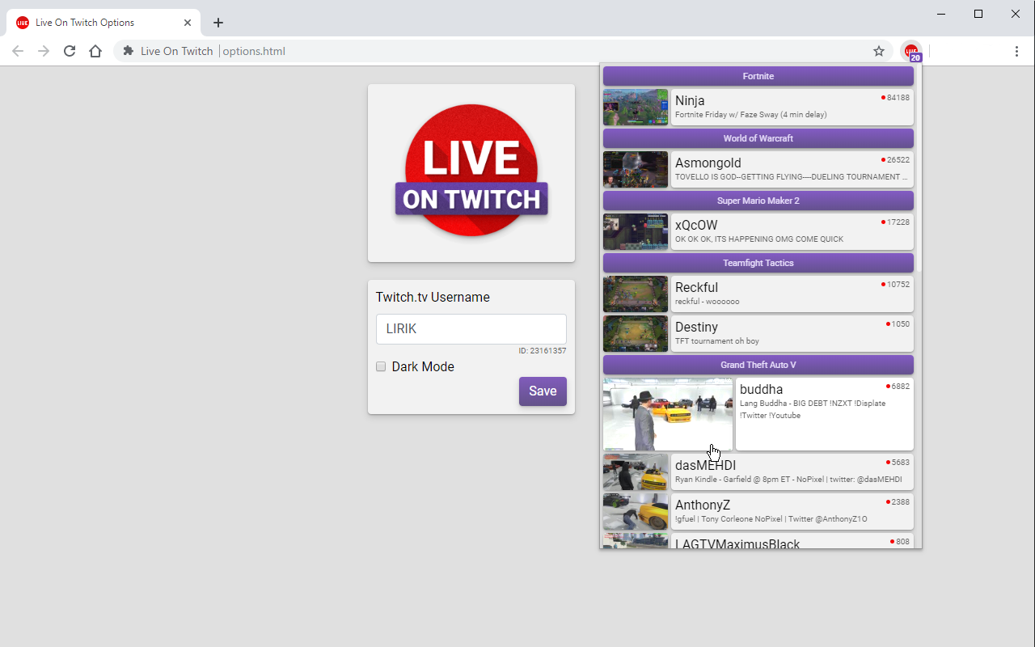1035x647 pixels.
Task: Click Asmongold's 26522 viewer count
Action: coord(895,160)
